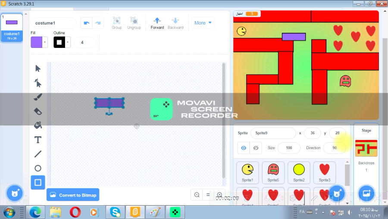
Task: Select the Reshape tool
Action: click(x=38, y=83)
